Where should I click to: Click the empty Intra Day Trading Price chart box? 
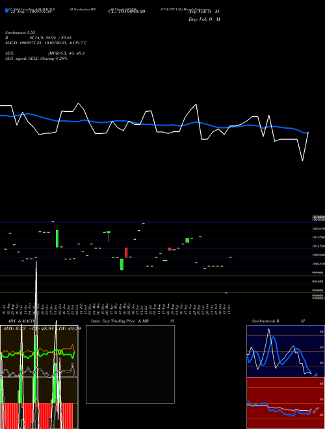point(130,364)
